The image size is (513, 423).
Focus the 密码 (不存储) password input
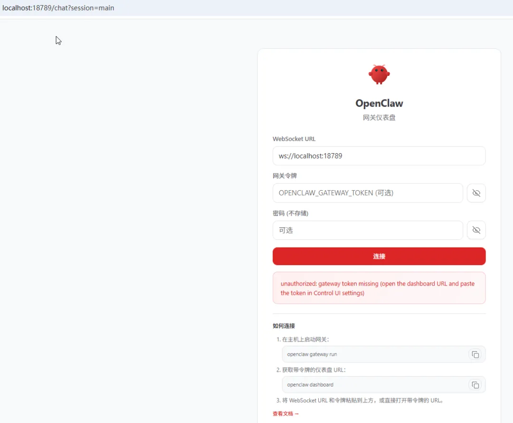point(368,230)
